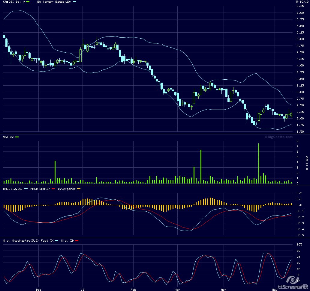310x291 pixels.
Task: Click the Apr label on the time axis
Action: (224, 290)
